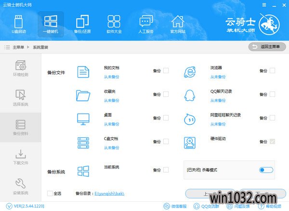Click the 浏览器 IE icon
This screenshot has width=289, height=211.
point(190,72)
